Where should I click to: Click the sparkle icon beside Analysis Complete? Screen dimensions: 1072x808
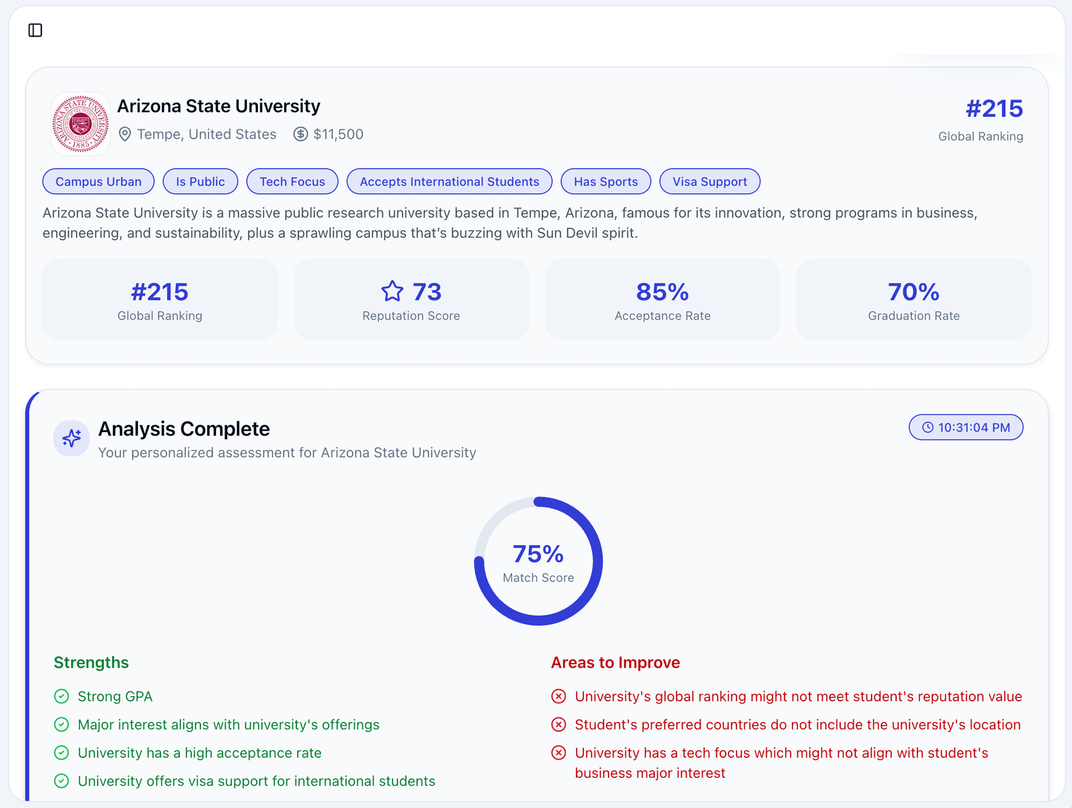[71, 438]
